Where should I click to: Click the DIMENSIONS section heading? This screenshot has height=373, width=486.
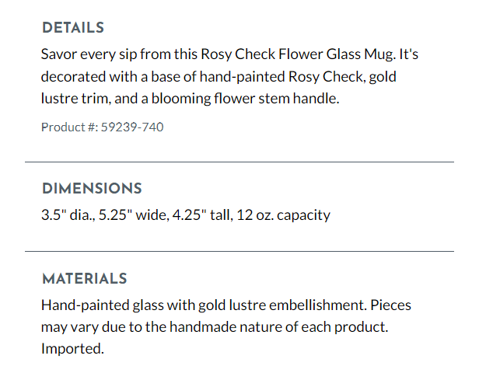(x=92, y=189)
